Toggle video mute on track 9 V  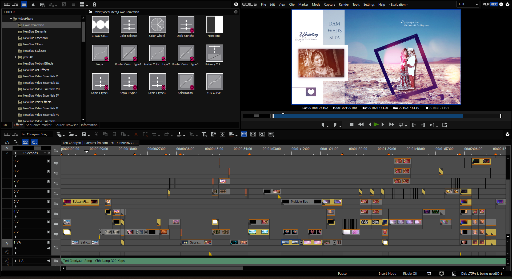coord(48,161)
